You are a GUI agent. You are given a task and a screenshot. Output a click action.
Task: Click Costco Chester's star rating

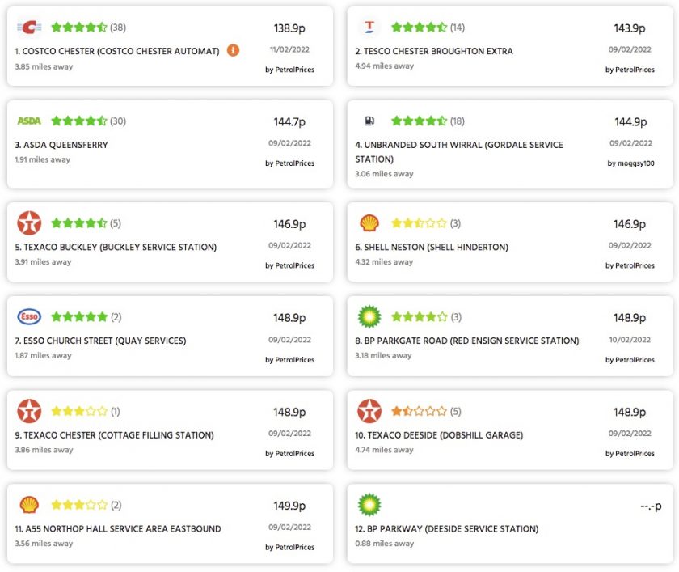(x=79, y=28)
